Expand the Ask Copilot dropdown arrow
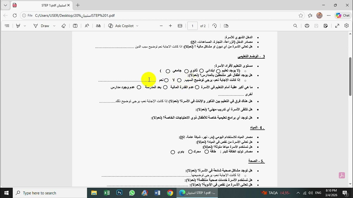This screenshot has width=353, height=198. pyautogui.click(x=137, y=26)
